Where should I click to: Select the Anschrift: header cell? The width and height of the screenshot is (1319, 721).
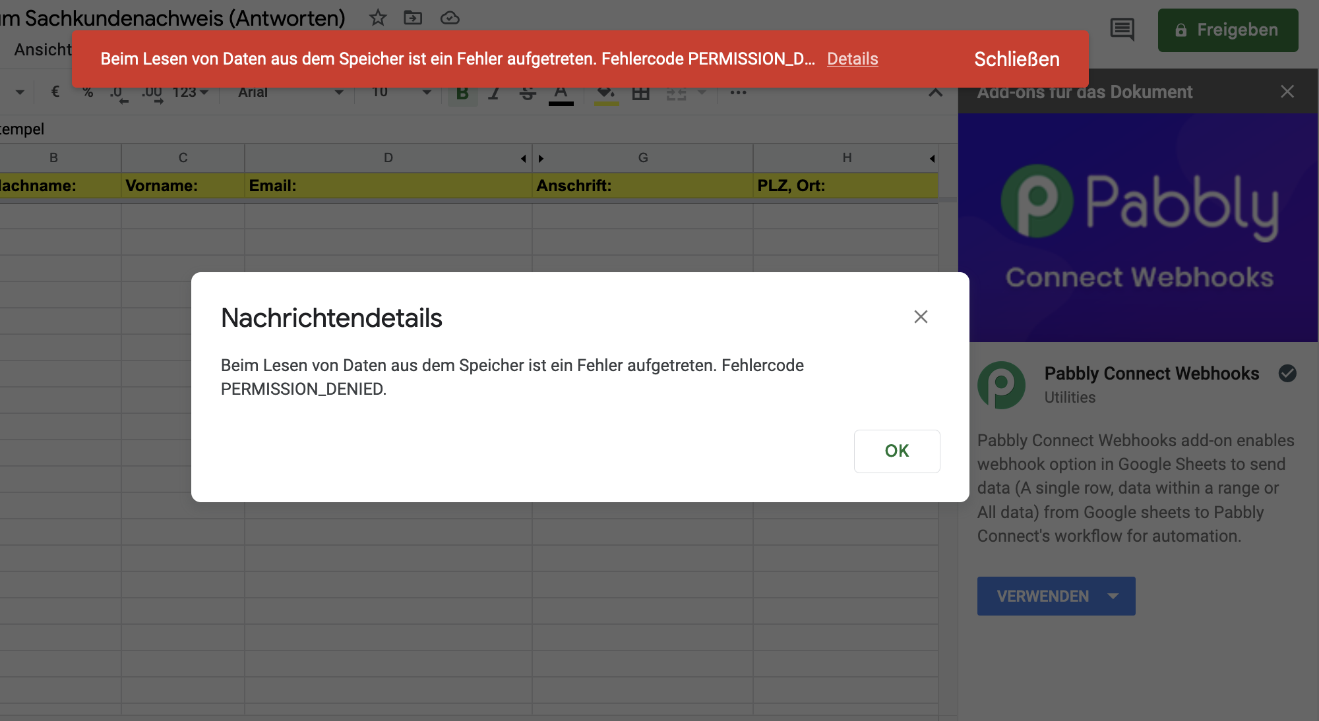tap(643, 186)
